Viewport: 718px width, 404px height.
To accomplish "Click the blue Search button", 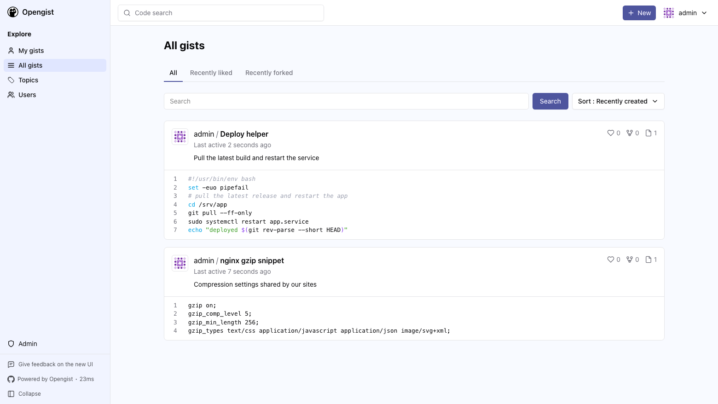I will click(550, 101).
